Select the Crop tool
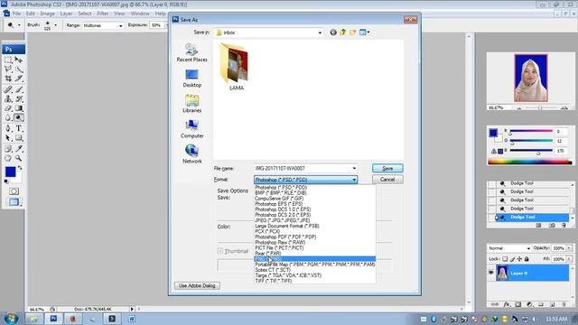The image size is (578, 325). (8, 79)
